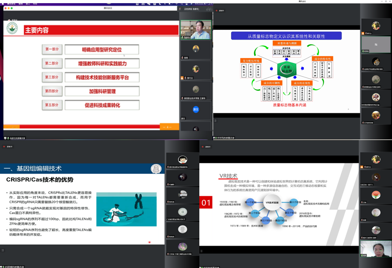Click the blue 游文 participant avatar

point(195,109)
